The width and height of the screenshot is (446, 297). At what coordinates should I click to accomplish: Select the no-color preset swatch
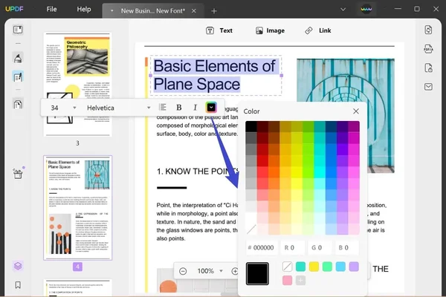287,267
